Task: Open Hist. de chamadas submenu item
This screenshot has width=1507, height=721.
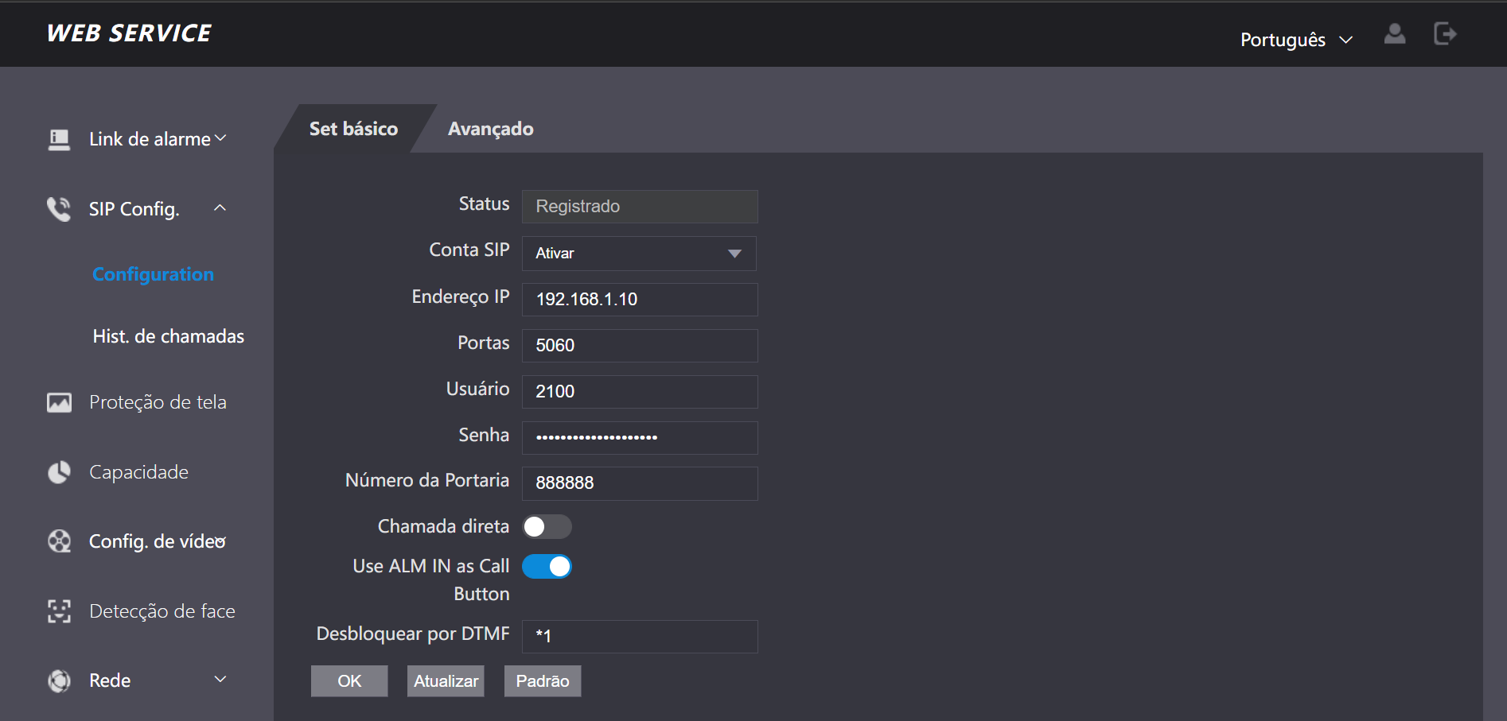Action: pos(169,336)
